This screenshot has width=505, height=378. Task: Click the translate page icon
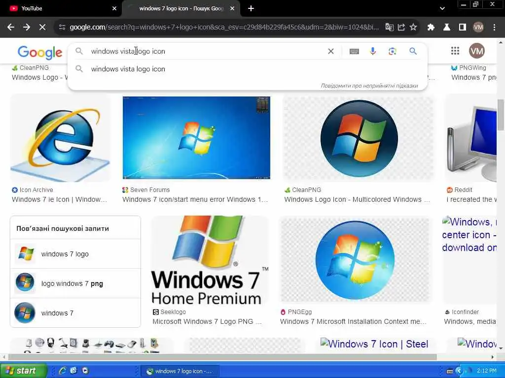(x=390, y=28)
